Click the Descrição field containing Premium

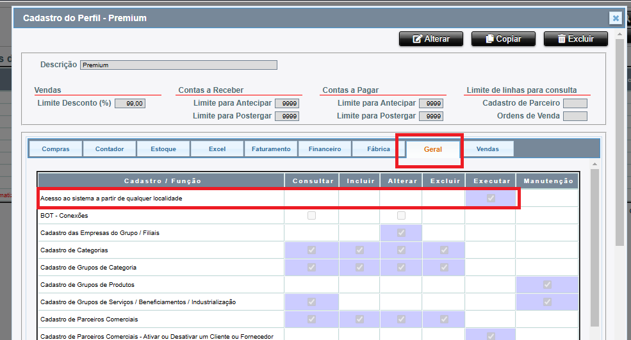click(x=178, y=65)
